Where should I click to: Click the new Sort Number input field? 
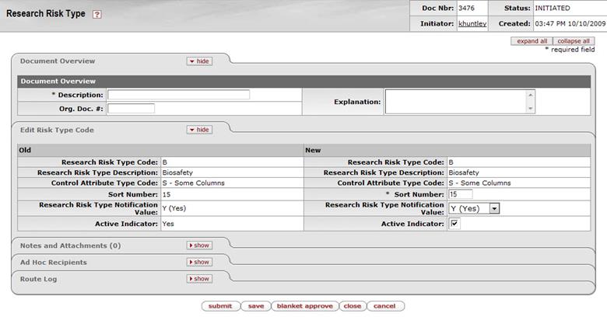[x=461, y=194]
